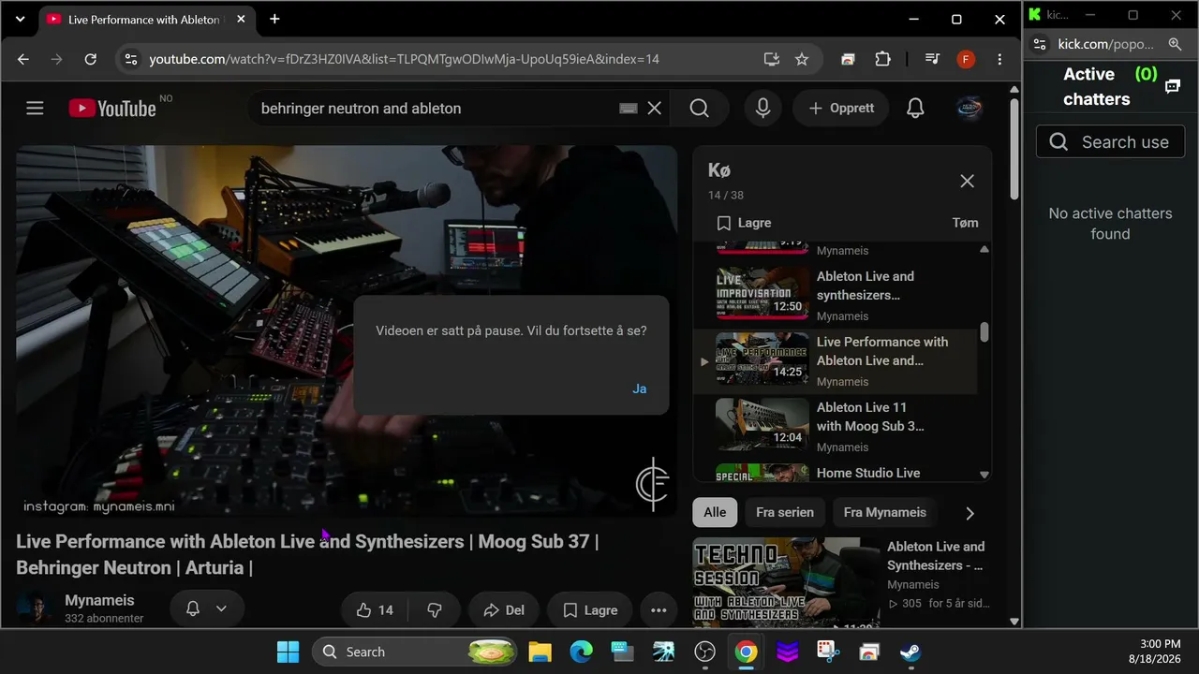1199x674 pixels.
Task: Open the YouTube account avatar menu
Action: click(x=969, y=109)
